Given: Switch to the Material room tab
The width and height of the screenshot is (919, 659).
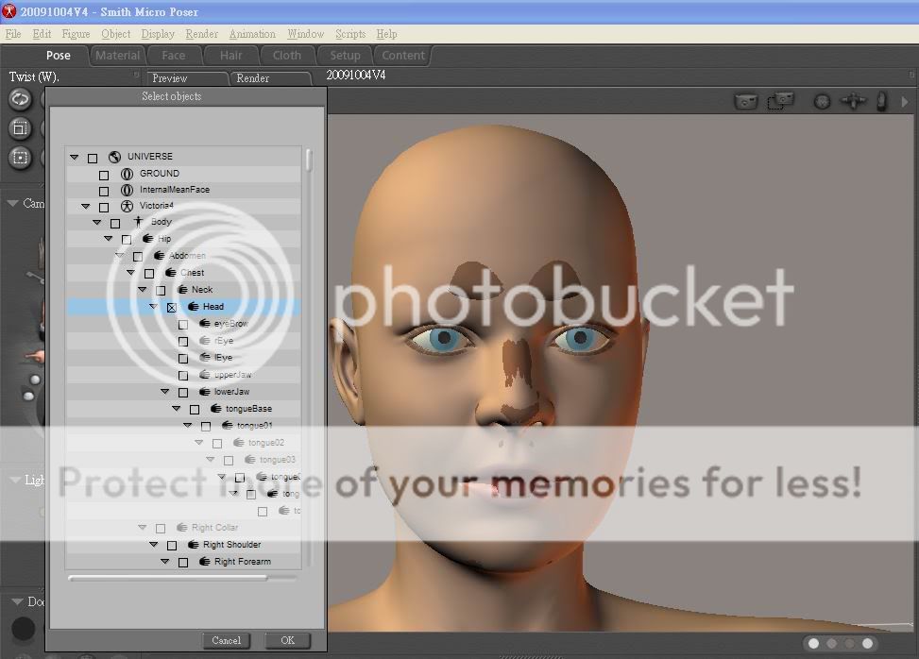Looking at the screenshot, I should point(118,56).
